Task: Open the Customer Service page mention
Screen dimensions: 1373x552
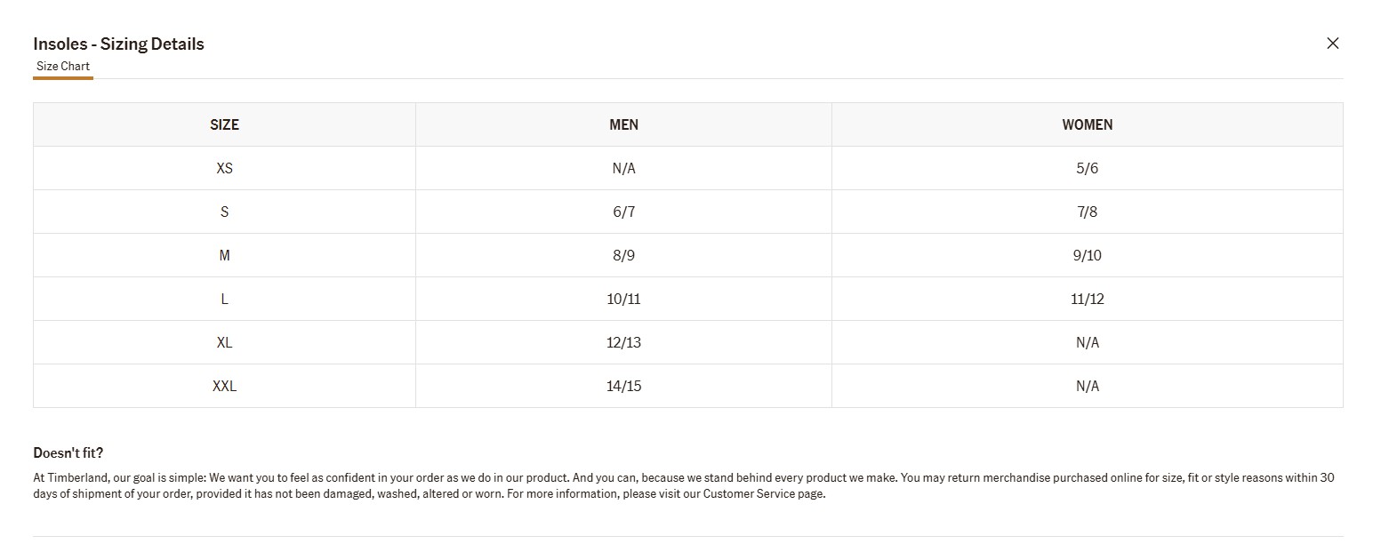Action: pos(764,493)
